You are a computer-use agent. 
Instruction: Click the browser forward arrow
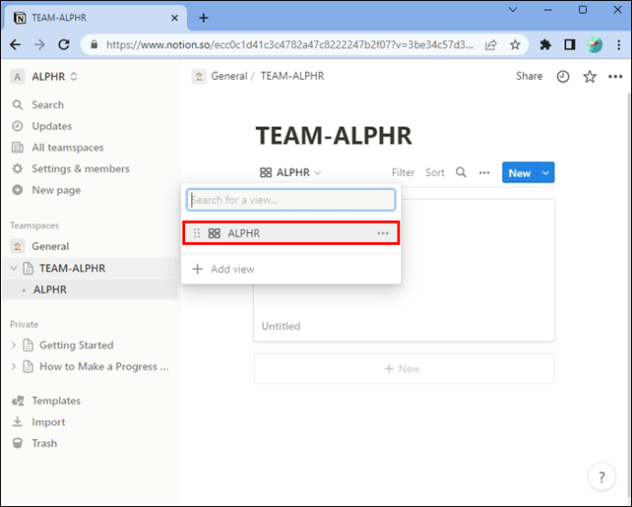click(x=39, y=44)
